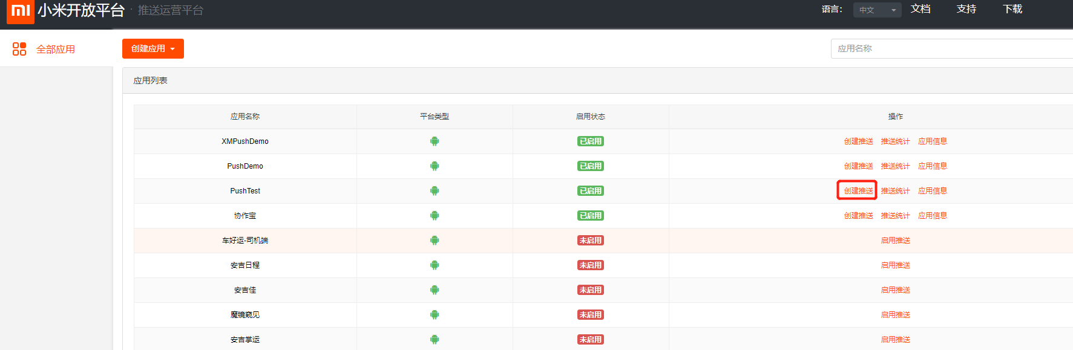Viewport: 1073px width, 350px height.
Task: Focus the 应用名称 search field
Action: tap(950, 48)
